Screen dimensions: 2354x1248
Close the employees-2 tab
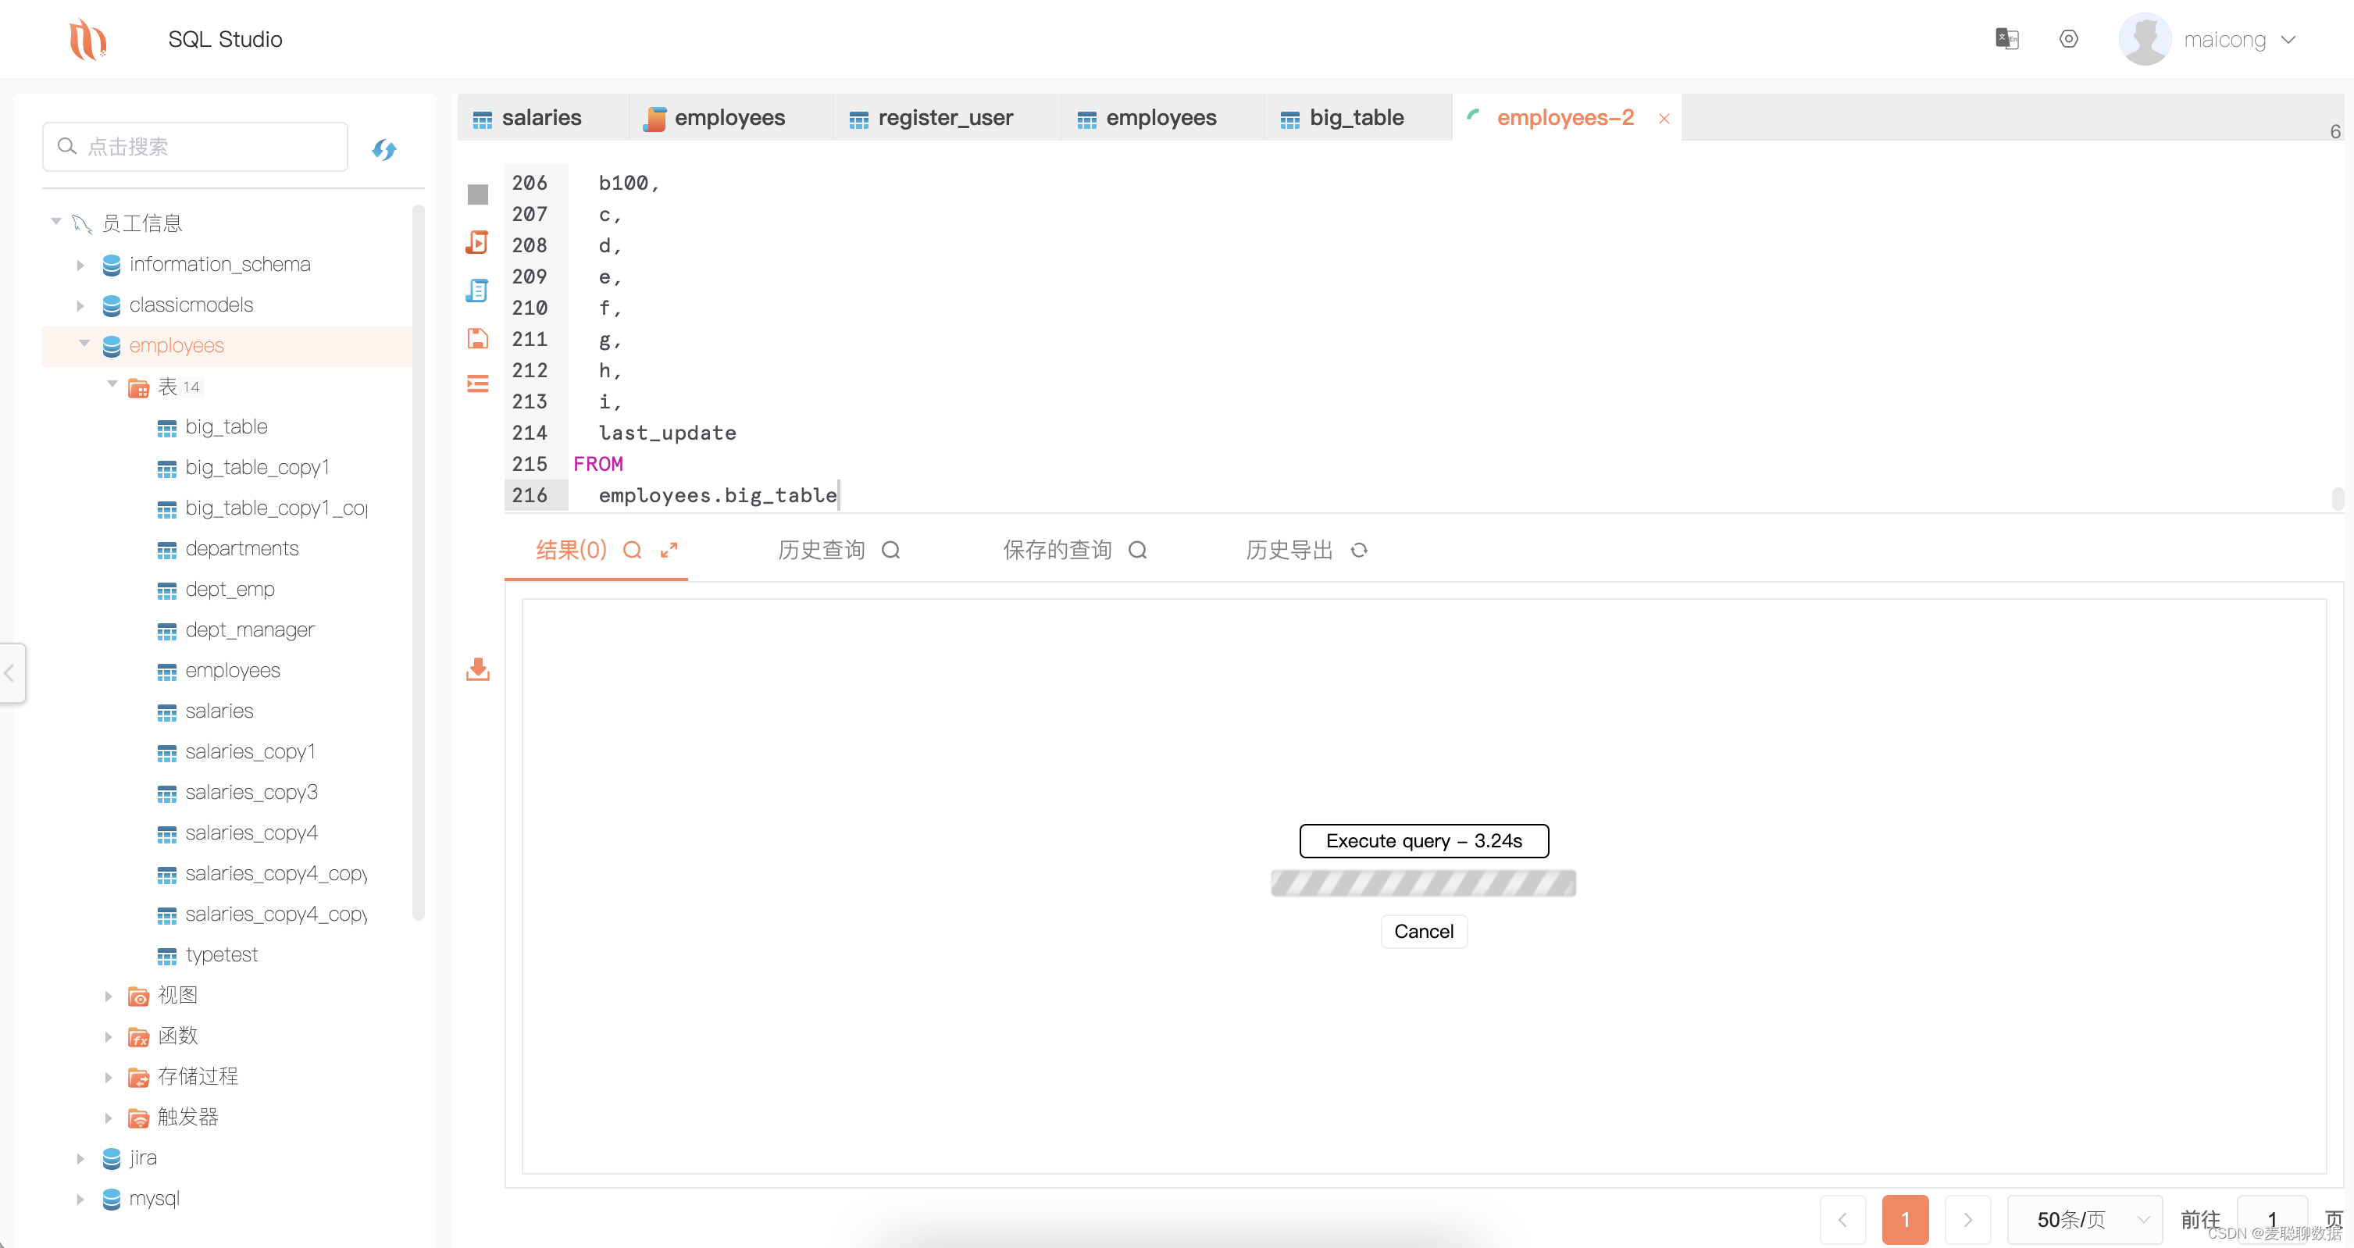(1663, 119)
